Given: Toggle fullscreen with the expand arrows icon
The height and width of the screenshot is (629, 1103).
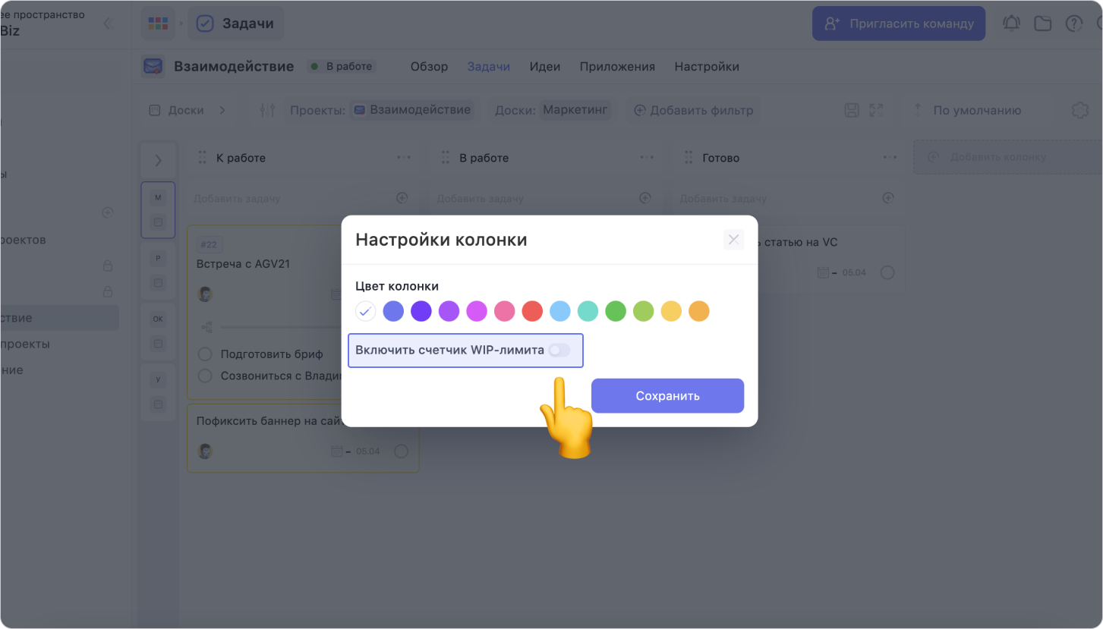Looking at the screenshot, I should click(876, 110).
